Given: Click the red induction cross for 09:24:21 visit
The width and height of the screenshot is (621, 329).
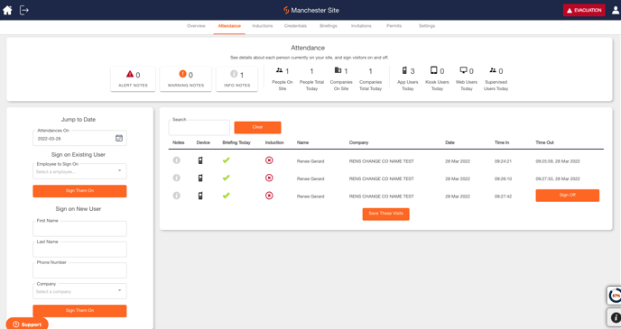Looking at the screenshot, I should (269, 160).
